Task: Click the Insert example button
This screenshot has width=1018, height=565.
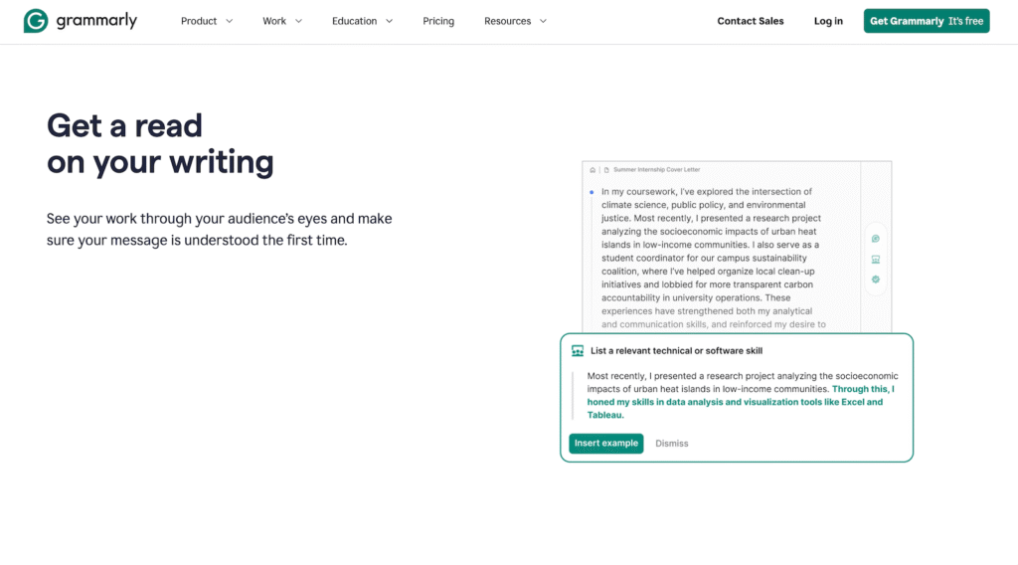Action: [606, 444]
